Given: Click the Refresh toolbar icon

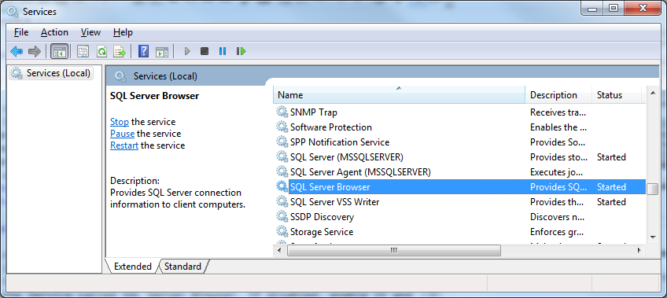Looking at the screenshot, I should coord(101,52).
